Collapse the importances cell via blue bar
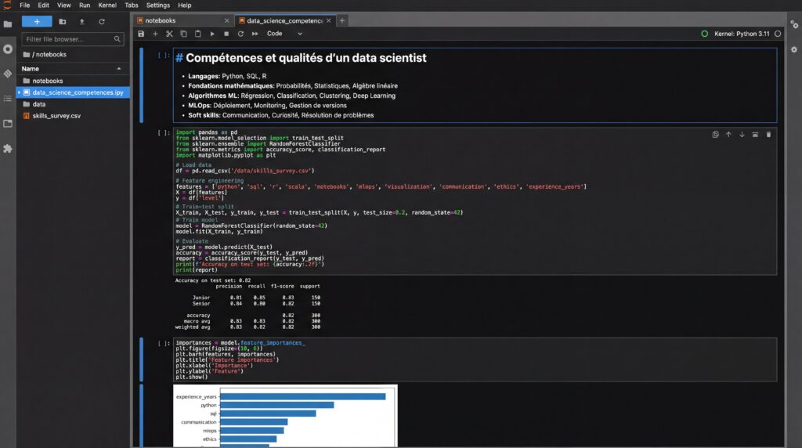Screen dimensions: 802x448 click(142, 359)
